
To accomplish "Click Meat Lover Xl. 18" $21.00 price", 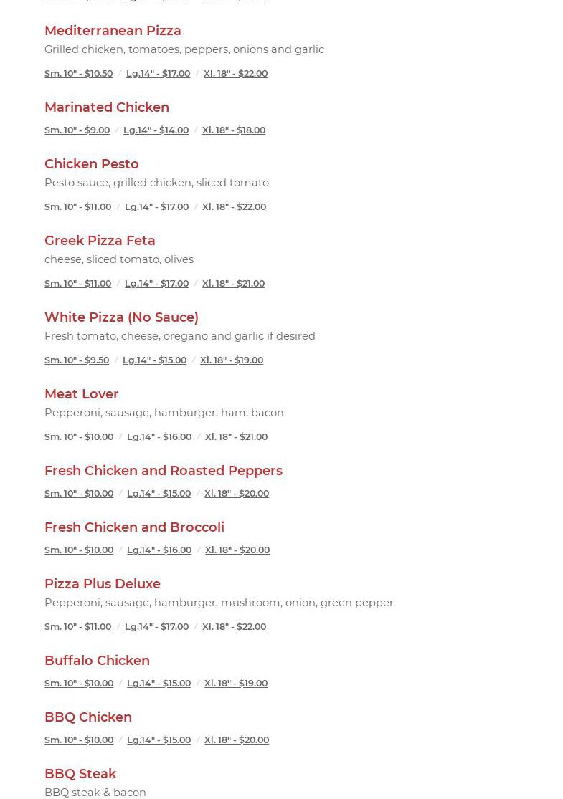I will coord(236,436).
